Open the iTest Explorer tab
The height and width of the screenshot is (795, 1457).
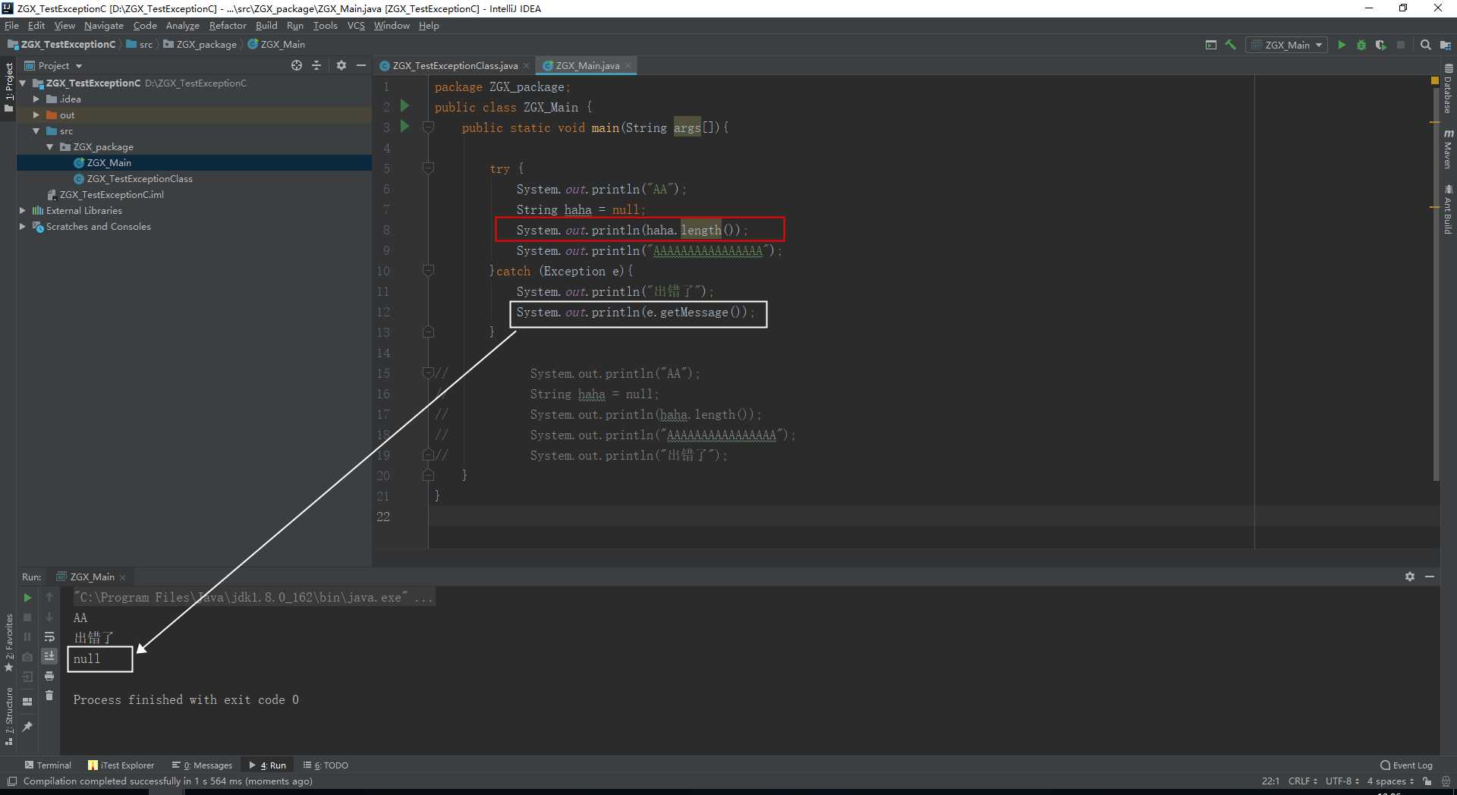pyautogui.click(x=121, y=765)
